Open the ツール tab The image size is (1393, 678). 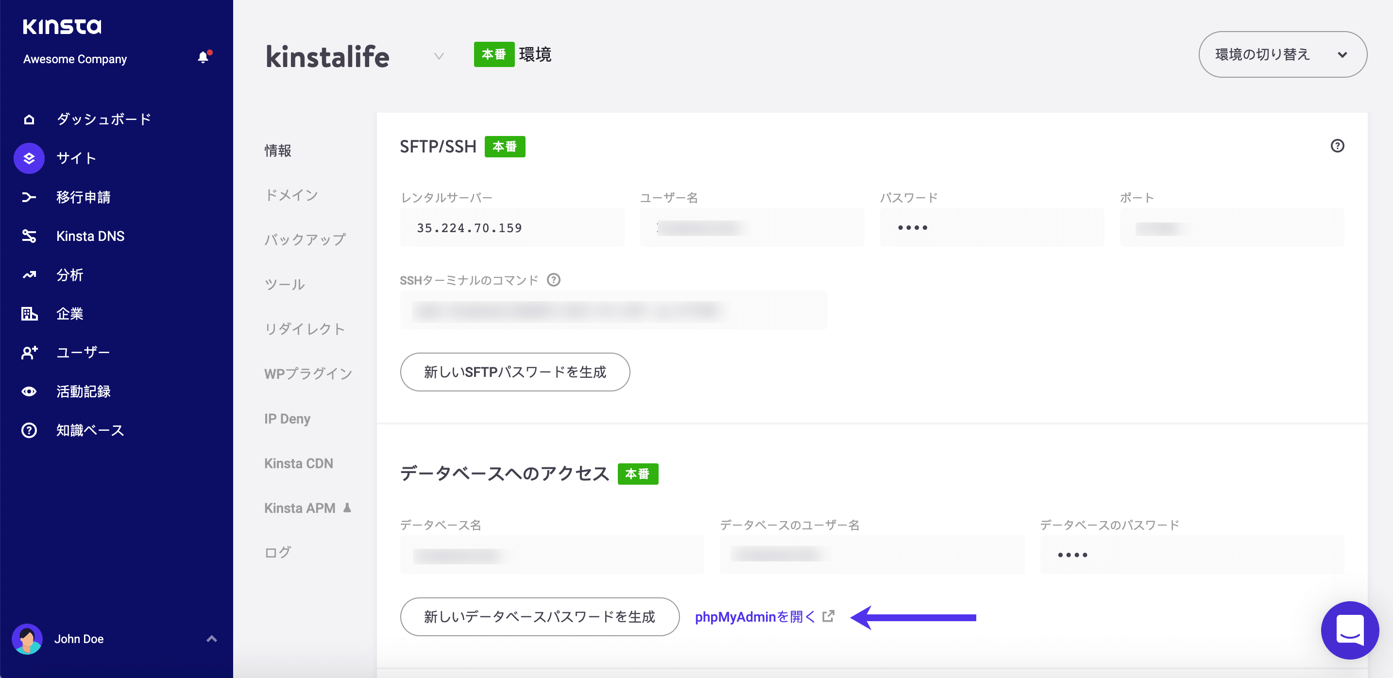click(x=284, y=283)
